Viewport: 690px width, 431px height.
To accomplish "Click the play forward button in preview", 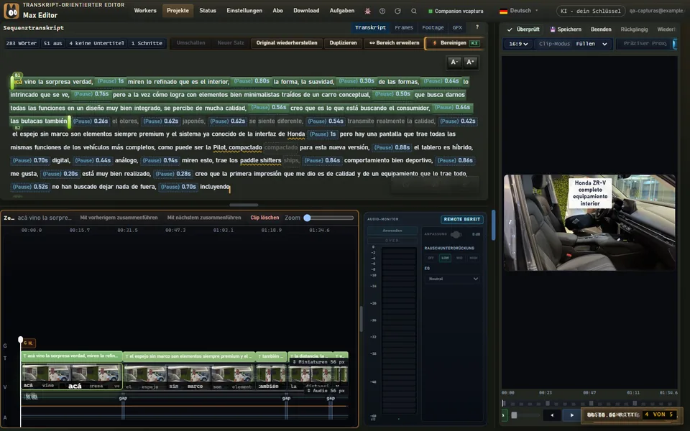I will pyautogui.click(x=571, y=414).
